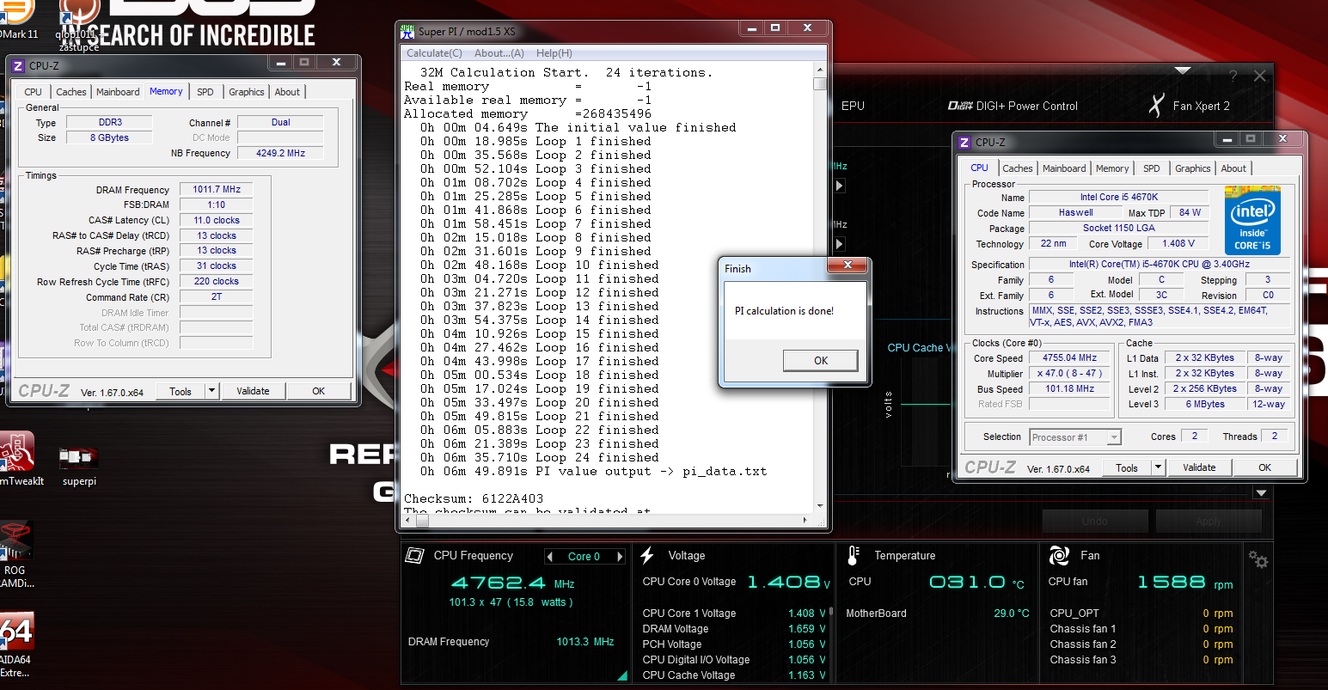Click Tools button in CPU-Z Memory window
The image size is (1328, 690).
(x=181, y=391)
